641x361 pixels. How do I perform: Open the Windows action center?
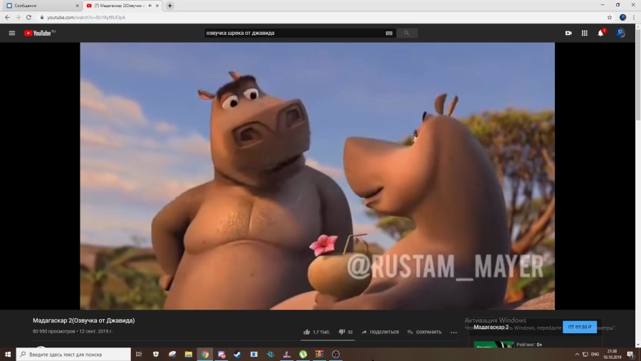631,354
